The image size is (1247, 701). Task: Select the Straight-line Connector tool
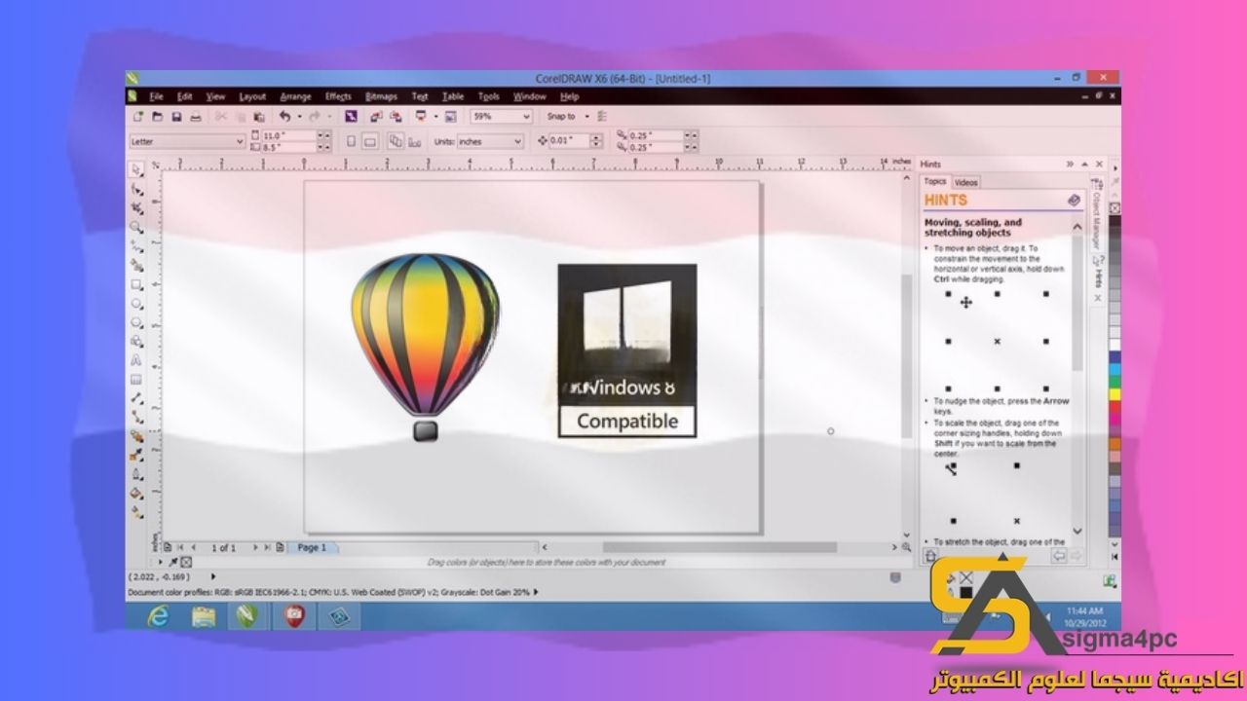[136, 417]
